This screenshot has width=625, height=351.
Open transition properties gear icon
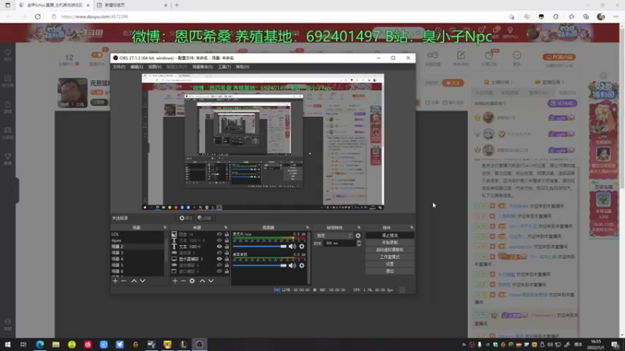click(x=358, y=236)
